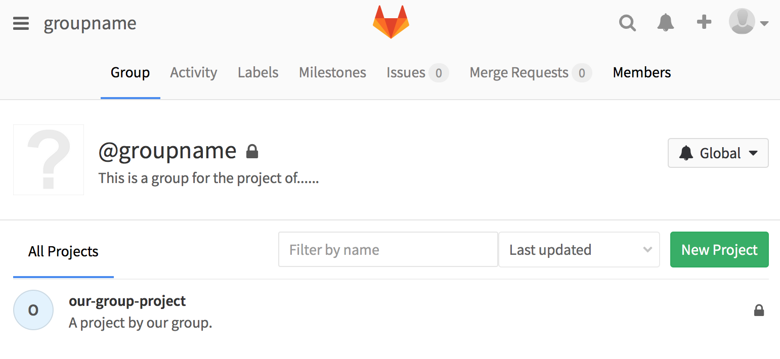Click the private lock icon on our-group-project row
Screen dimensions: 780x359
(759, 310)
